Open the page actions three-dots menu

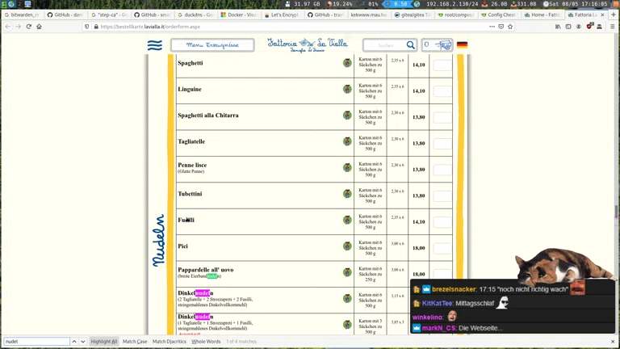point(492,27)
